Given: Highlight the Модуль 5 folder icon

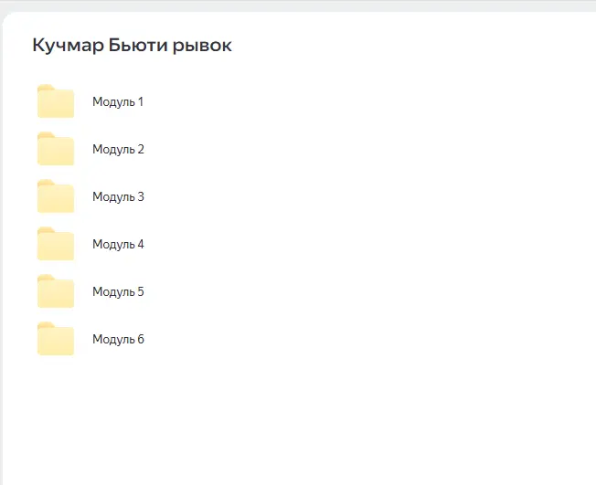Looking at the screenshot, I should pyautogui.click(x=55, y=291).
